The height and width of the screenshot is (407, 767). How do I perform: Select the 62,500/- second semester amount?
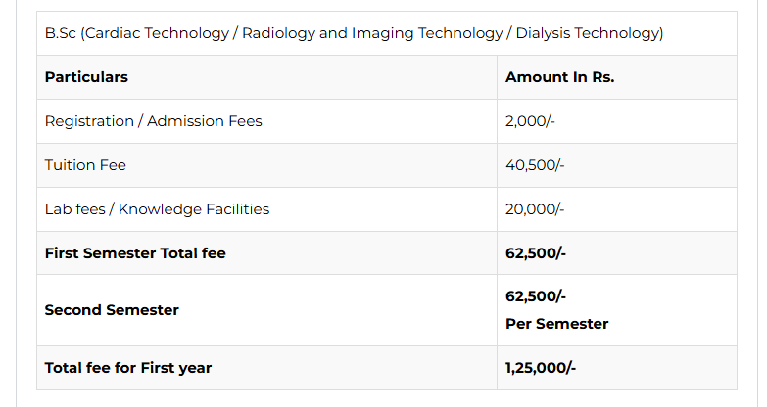pos(536,296)
